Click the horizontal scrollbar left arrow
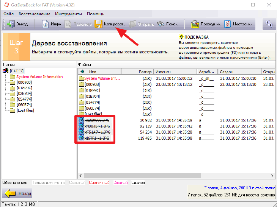The image size is (277, 207). [x=80, y=176]
